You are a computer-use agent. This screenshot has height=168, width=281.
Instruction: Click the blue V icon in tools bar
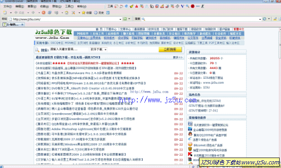(183, 6)
